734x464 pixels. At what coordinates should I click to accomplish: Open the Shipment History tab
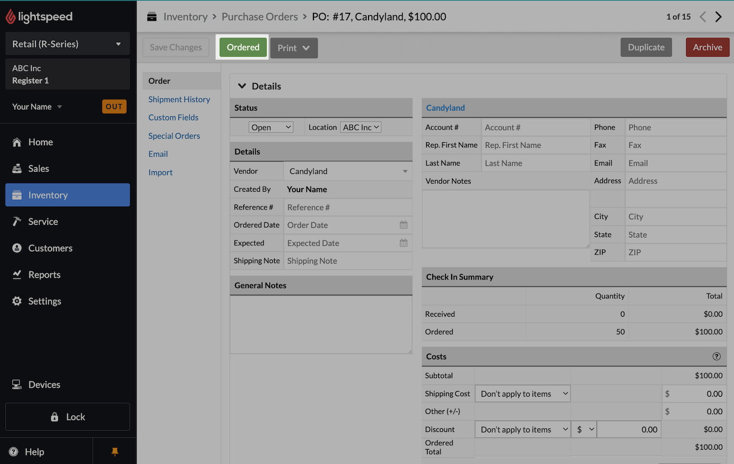click(x=179, y=99)
